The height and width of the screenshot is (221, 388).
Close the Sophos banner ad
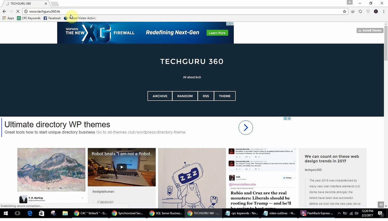coord(232,24)
